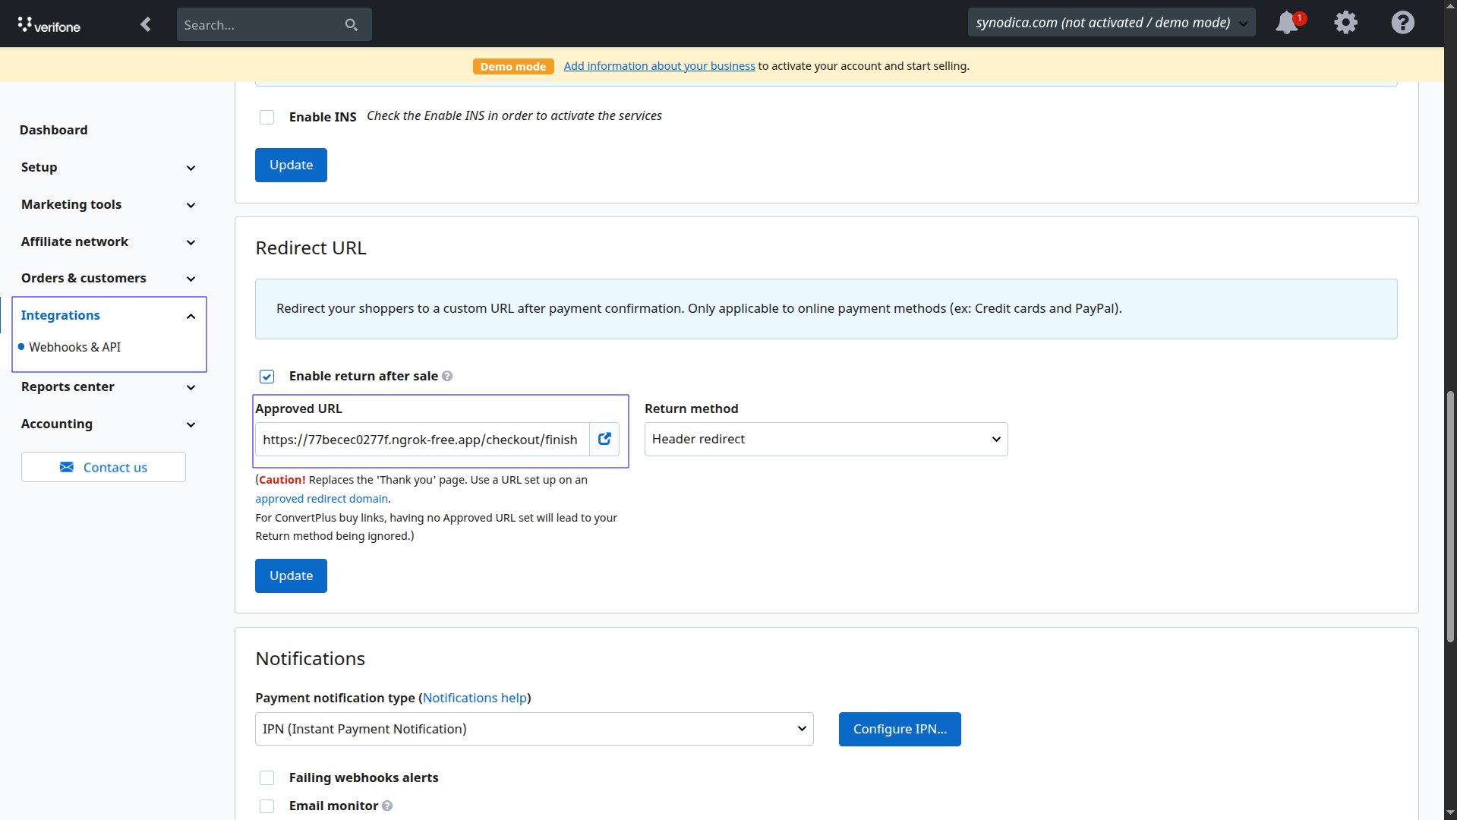Click the Redirect URL heading
The height and width of the screenshot is (820, 1457).
click(x=311, y=248)
